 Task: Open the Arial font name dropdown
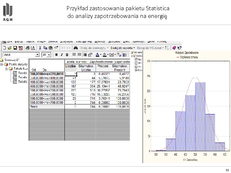click(38, 55)
